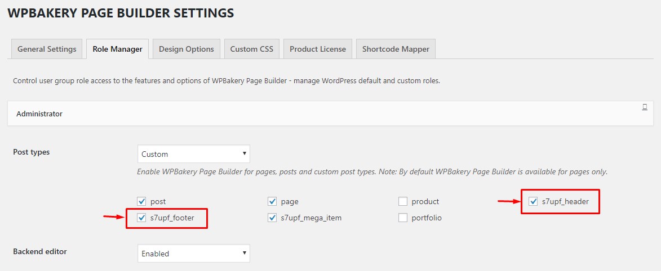Uncheck the s7upf_mega_item checkbox

click(x=272, y=218)
